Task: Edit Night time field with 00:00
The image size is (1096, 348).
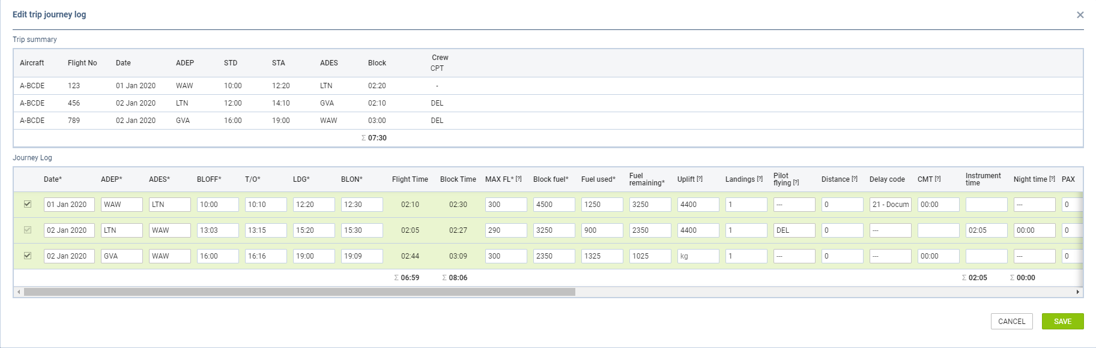Action: pos(1034,230)
